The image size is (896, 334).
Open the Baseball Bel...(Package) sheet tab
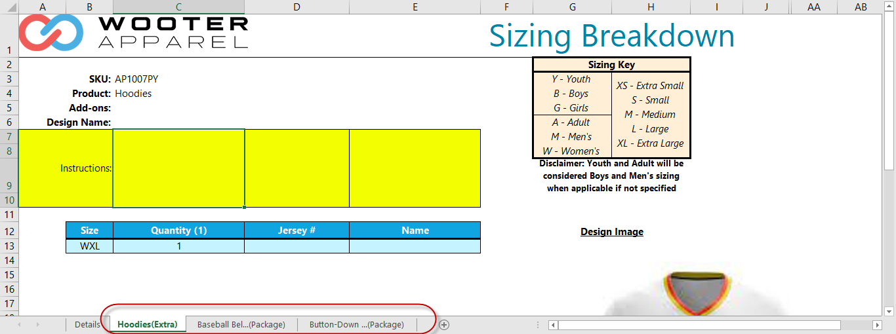pos(241,325)
